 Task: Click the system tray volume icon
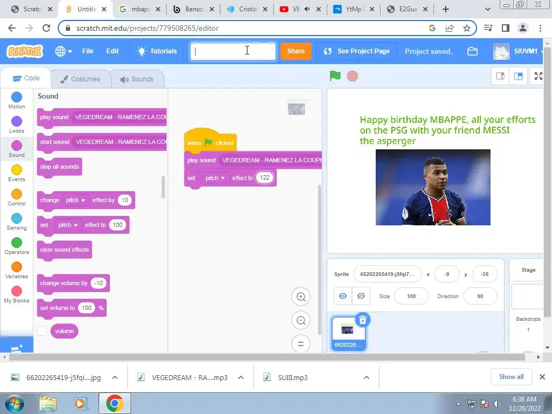[x=497, y=404]
